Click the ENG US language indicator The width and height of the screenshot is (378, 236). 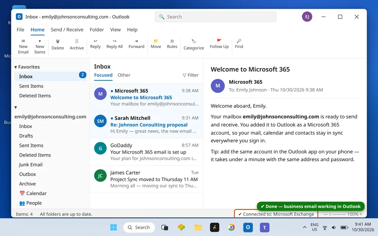(315, 227)
